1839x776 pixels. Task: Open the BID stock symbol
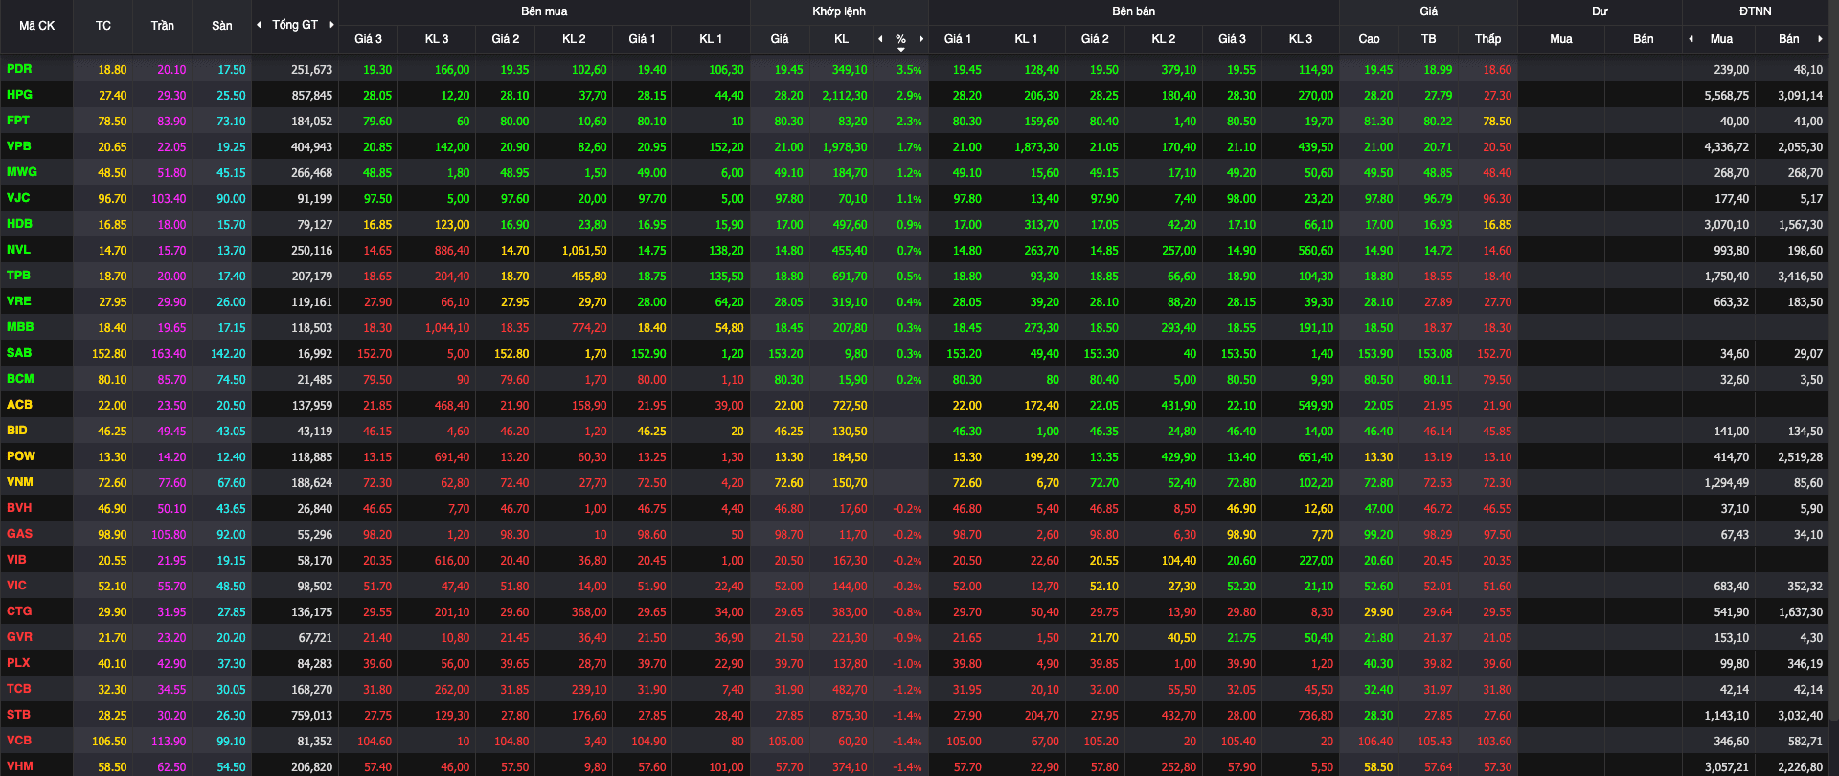coord(17,431)
